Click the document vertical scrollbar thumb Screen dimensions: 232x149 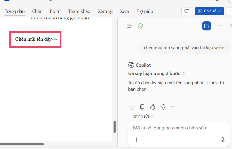click(x=115, y=127)
